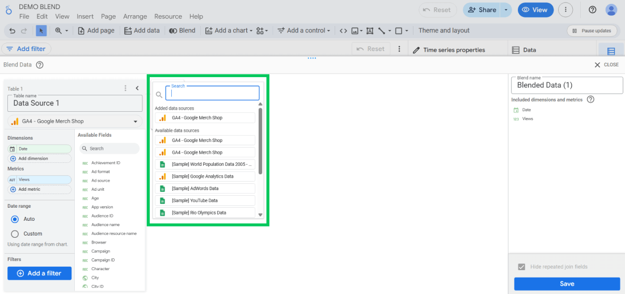Click the Save button

point(567,284)
